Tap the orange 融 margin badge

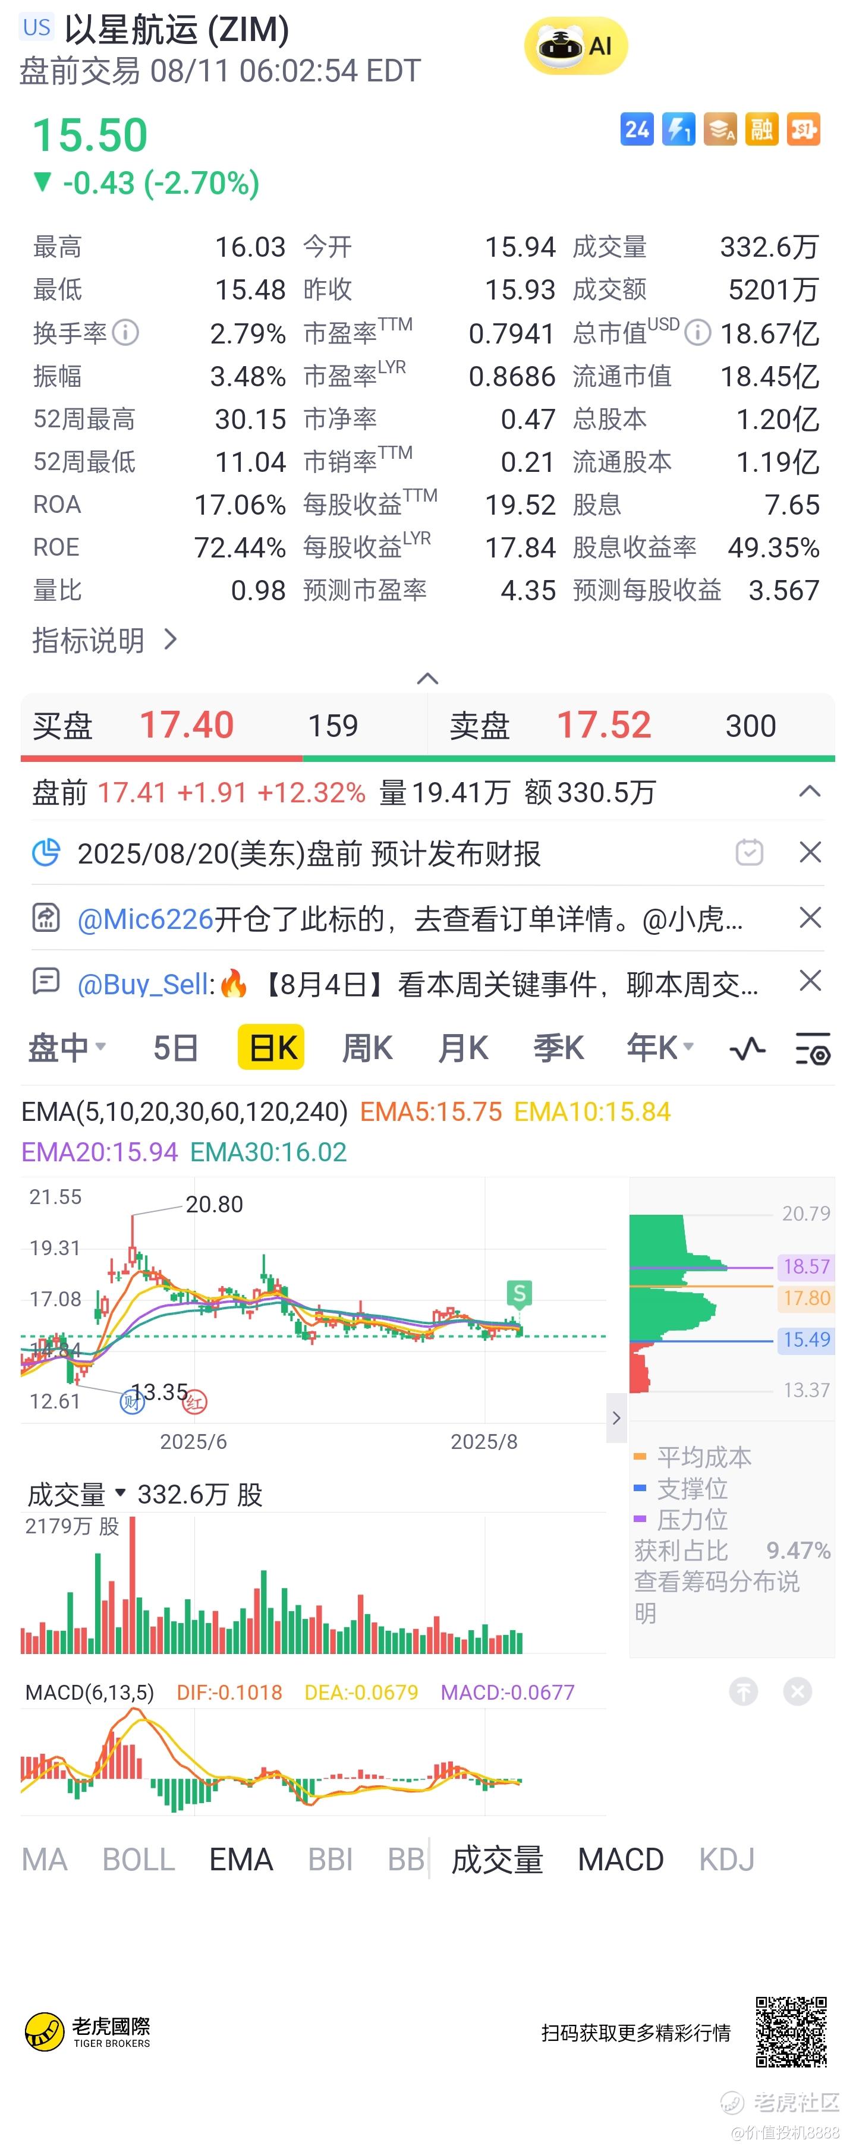tap(761, 130)
